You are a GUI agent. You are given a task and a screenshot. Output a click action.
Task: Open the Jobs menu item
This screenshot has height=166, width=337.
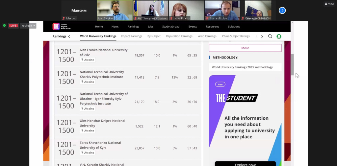(151, 27)
